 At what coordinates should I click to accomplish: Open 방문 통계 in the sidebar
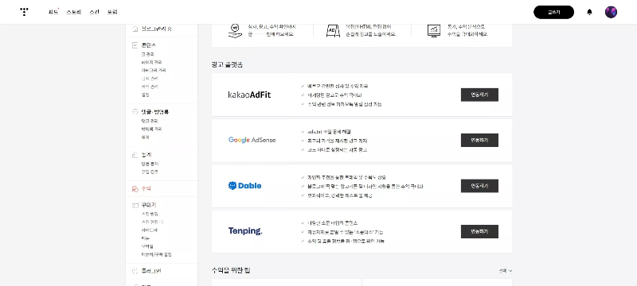tap(150, 164)
